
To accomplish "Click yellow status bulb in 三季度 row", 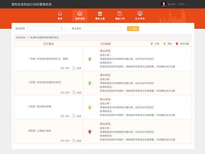I will (x=90, y=107).
